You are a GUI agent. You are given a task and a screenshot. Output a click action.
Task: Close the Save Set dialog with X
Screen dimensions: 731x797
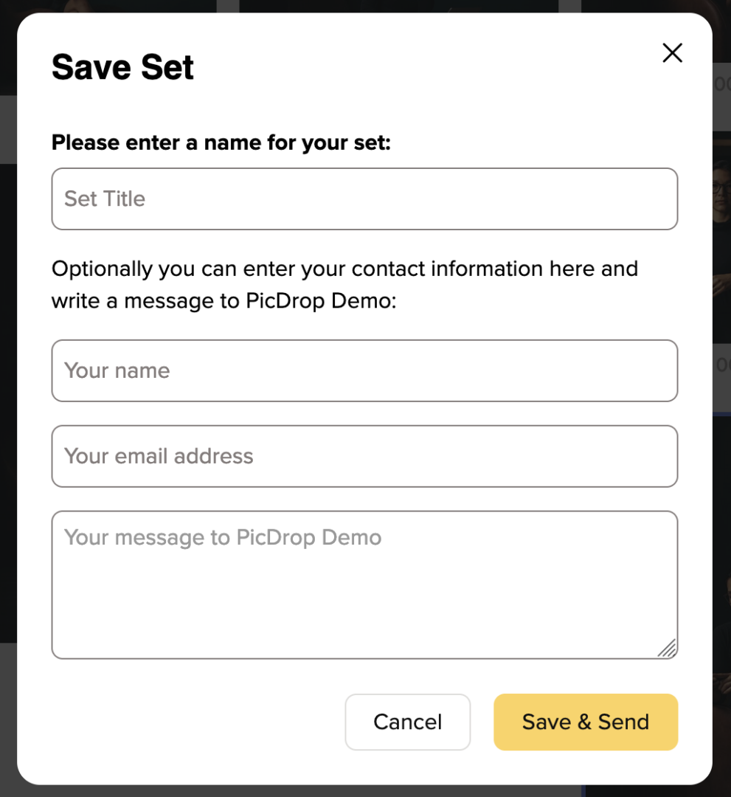point(672,53)
